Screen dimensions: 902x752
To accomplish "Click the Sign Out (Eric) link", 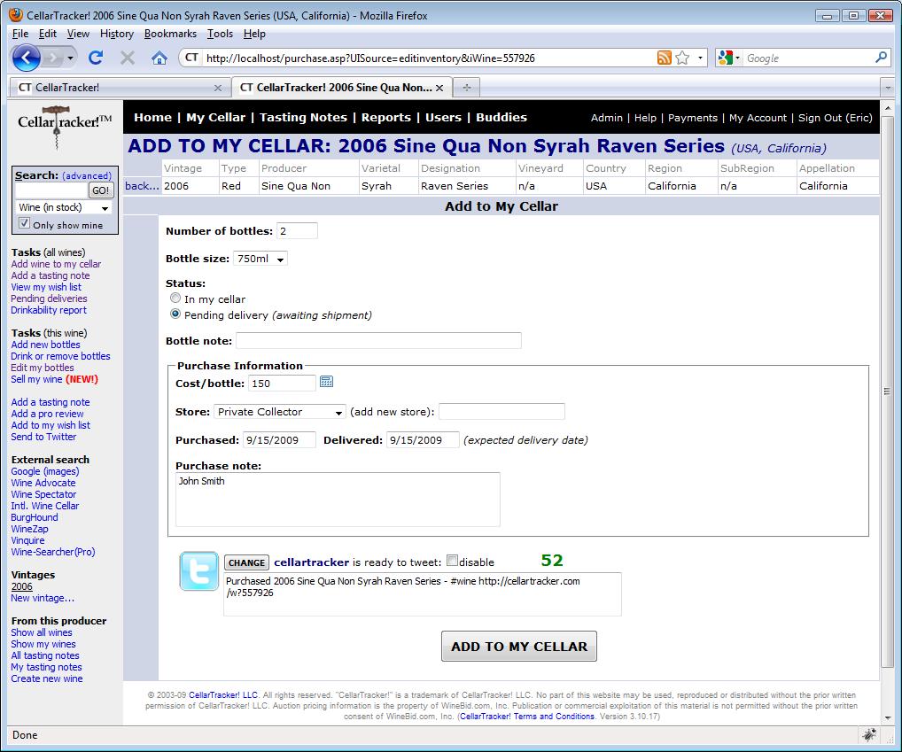I will pyautogui.click(x=836, y=118).
